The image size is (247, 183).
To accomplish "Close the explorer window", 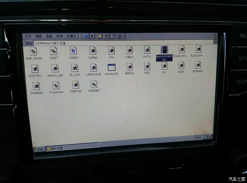I will [215, 35].
